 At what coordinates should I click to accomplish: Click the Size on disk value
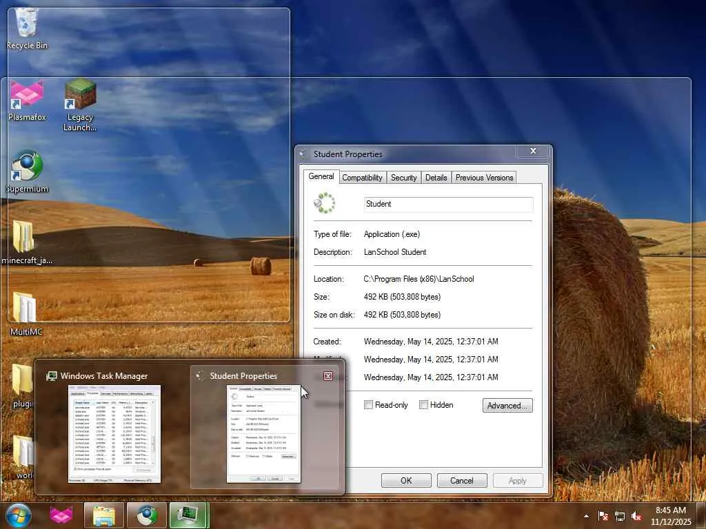pyautogui.click(x=402, y=315)
